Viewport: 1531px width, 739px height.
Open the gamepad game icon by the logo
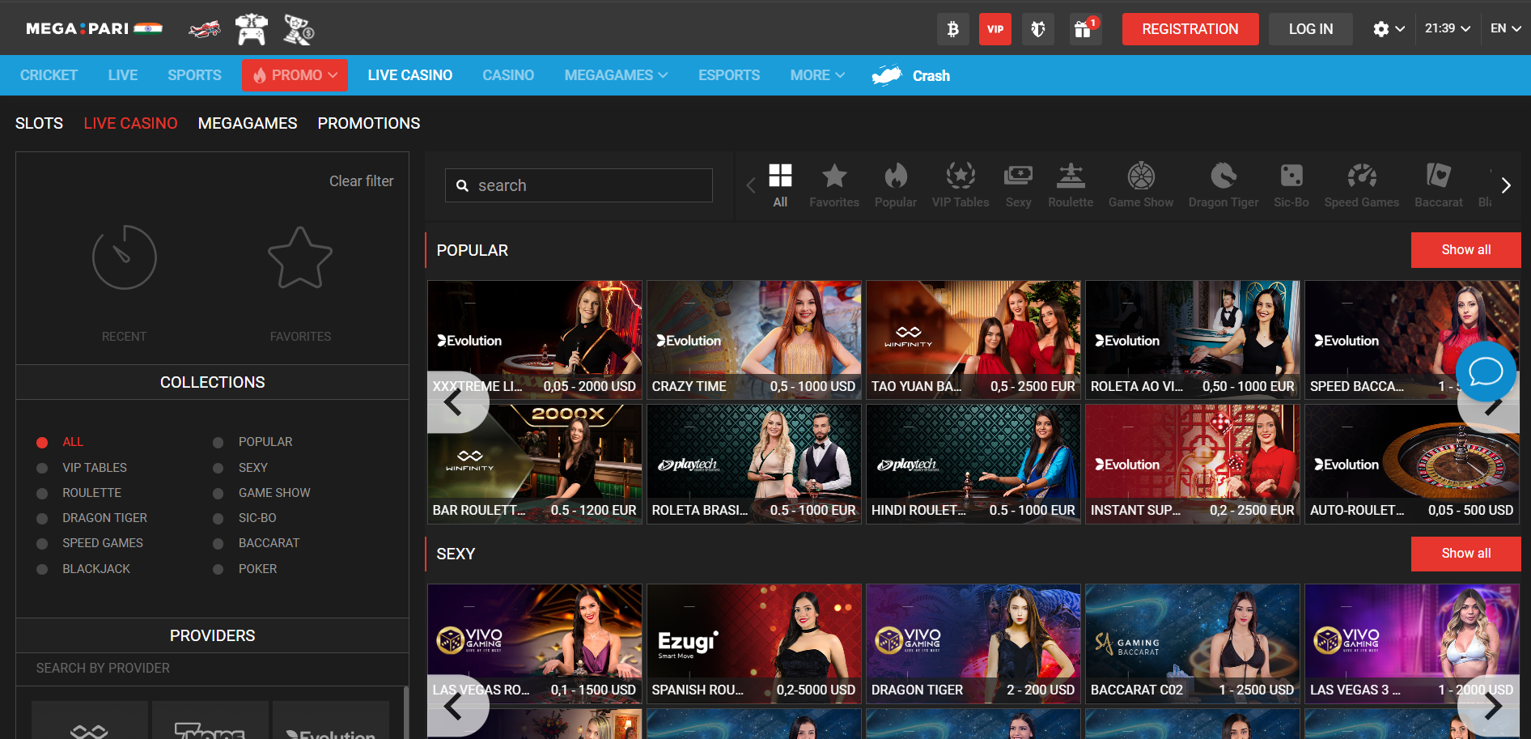tap(252, 29)
